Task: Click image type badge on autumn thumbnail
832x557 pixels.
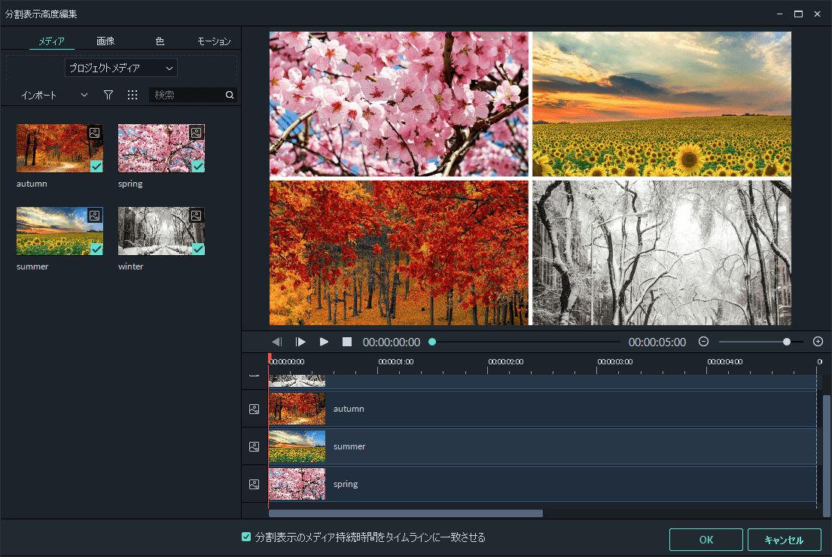Action: [94, 132]
